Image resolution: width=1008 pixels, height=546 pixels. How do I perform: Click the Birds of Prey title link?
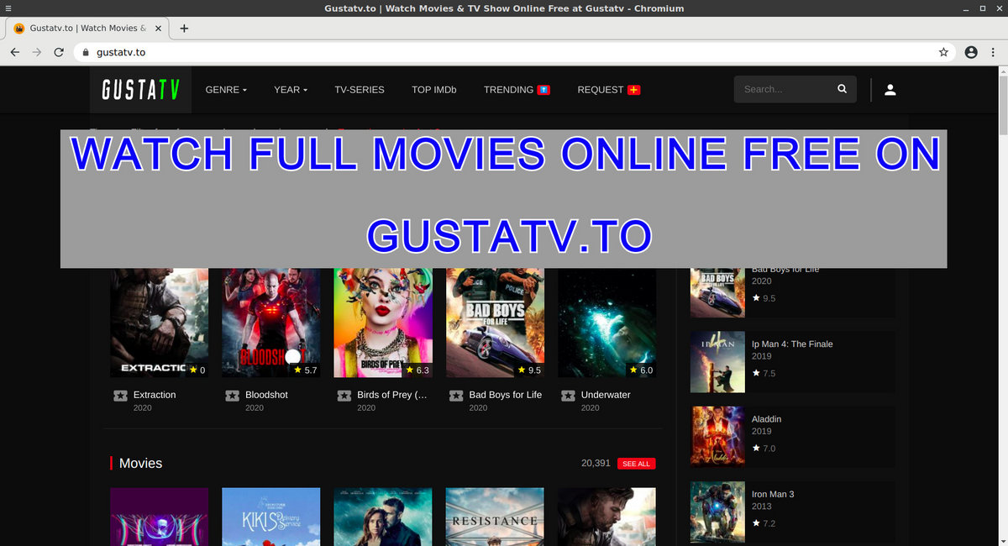[392, 395]
